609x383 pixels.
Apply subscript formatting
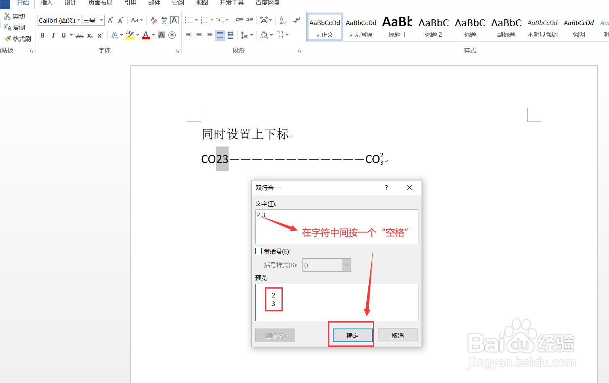(x=90, y=36)
